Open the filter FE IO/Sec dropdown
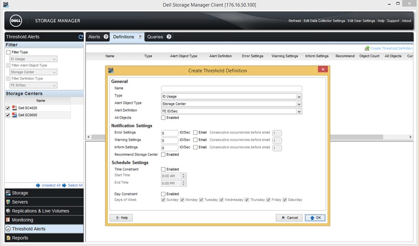 tap(34, 86)
